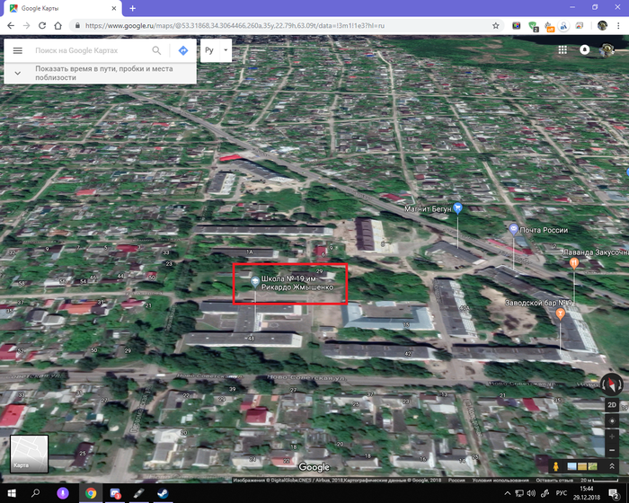Click the compass to rotate the view
Image resolution: width=629 pixels, height=503 pixels.
[611, 384]
